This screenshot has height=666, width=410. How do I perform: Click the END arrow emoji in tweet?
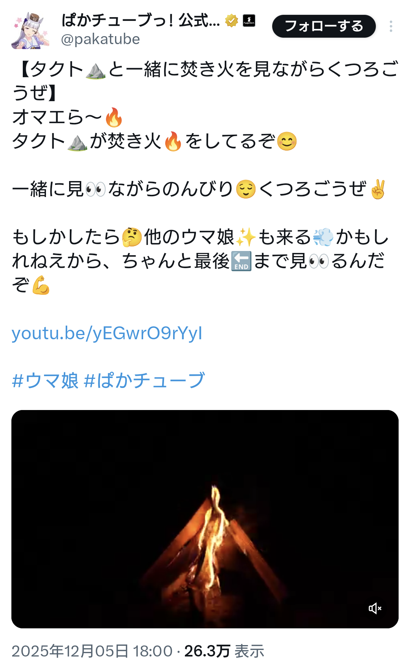tap(241, 262)
